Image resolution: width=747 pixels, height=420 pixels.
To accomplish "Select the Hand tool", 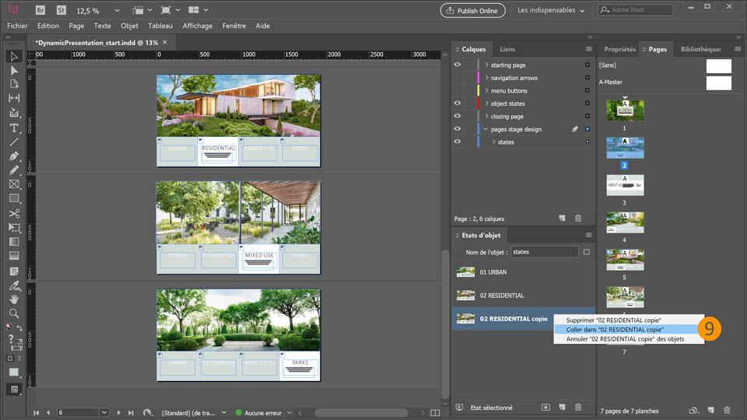I will [14, 299].
